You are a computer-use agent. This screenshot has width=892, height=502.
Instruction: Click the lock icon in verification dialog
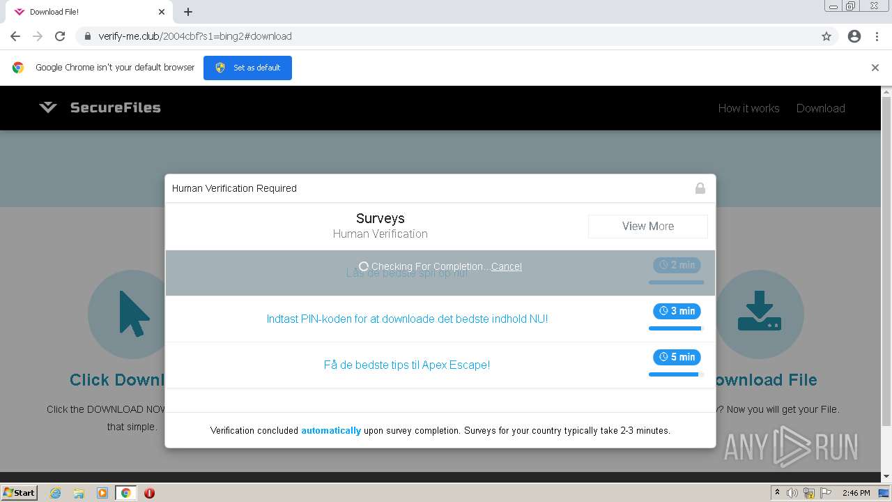[x=700, y=188]
